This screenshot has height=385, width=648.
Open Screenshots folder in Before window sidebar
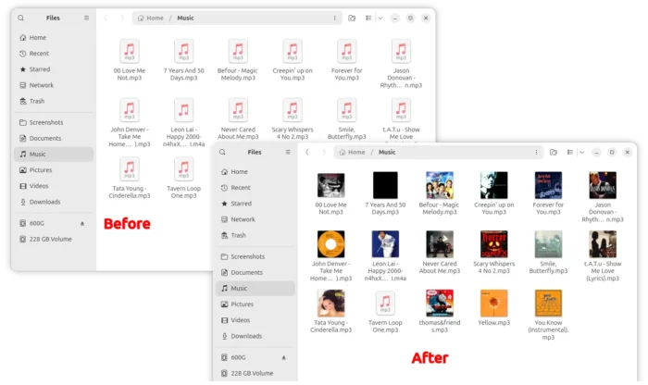pyautogui.click(x=54, y=122)
